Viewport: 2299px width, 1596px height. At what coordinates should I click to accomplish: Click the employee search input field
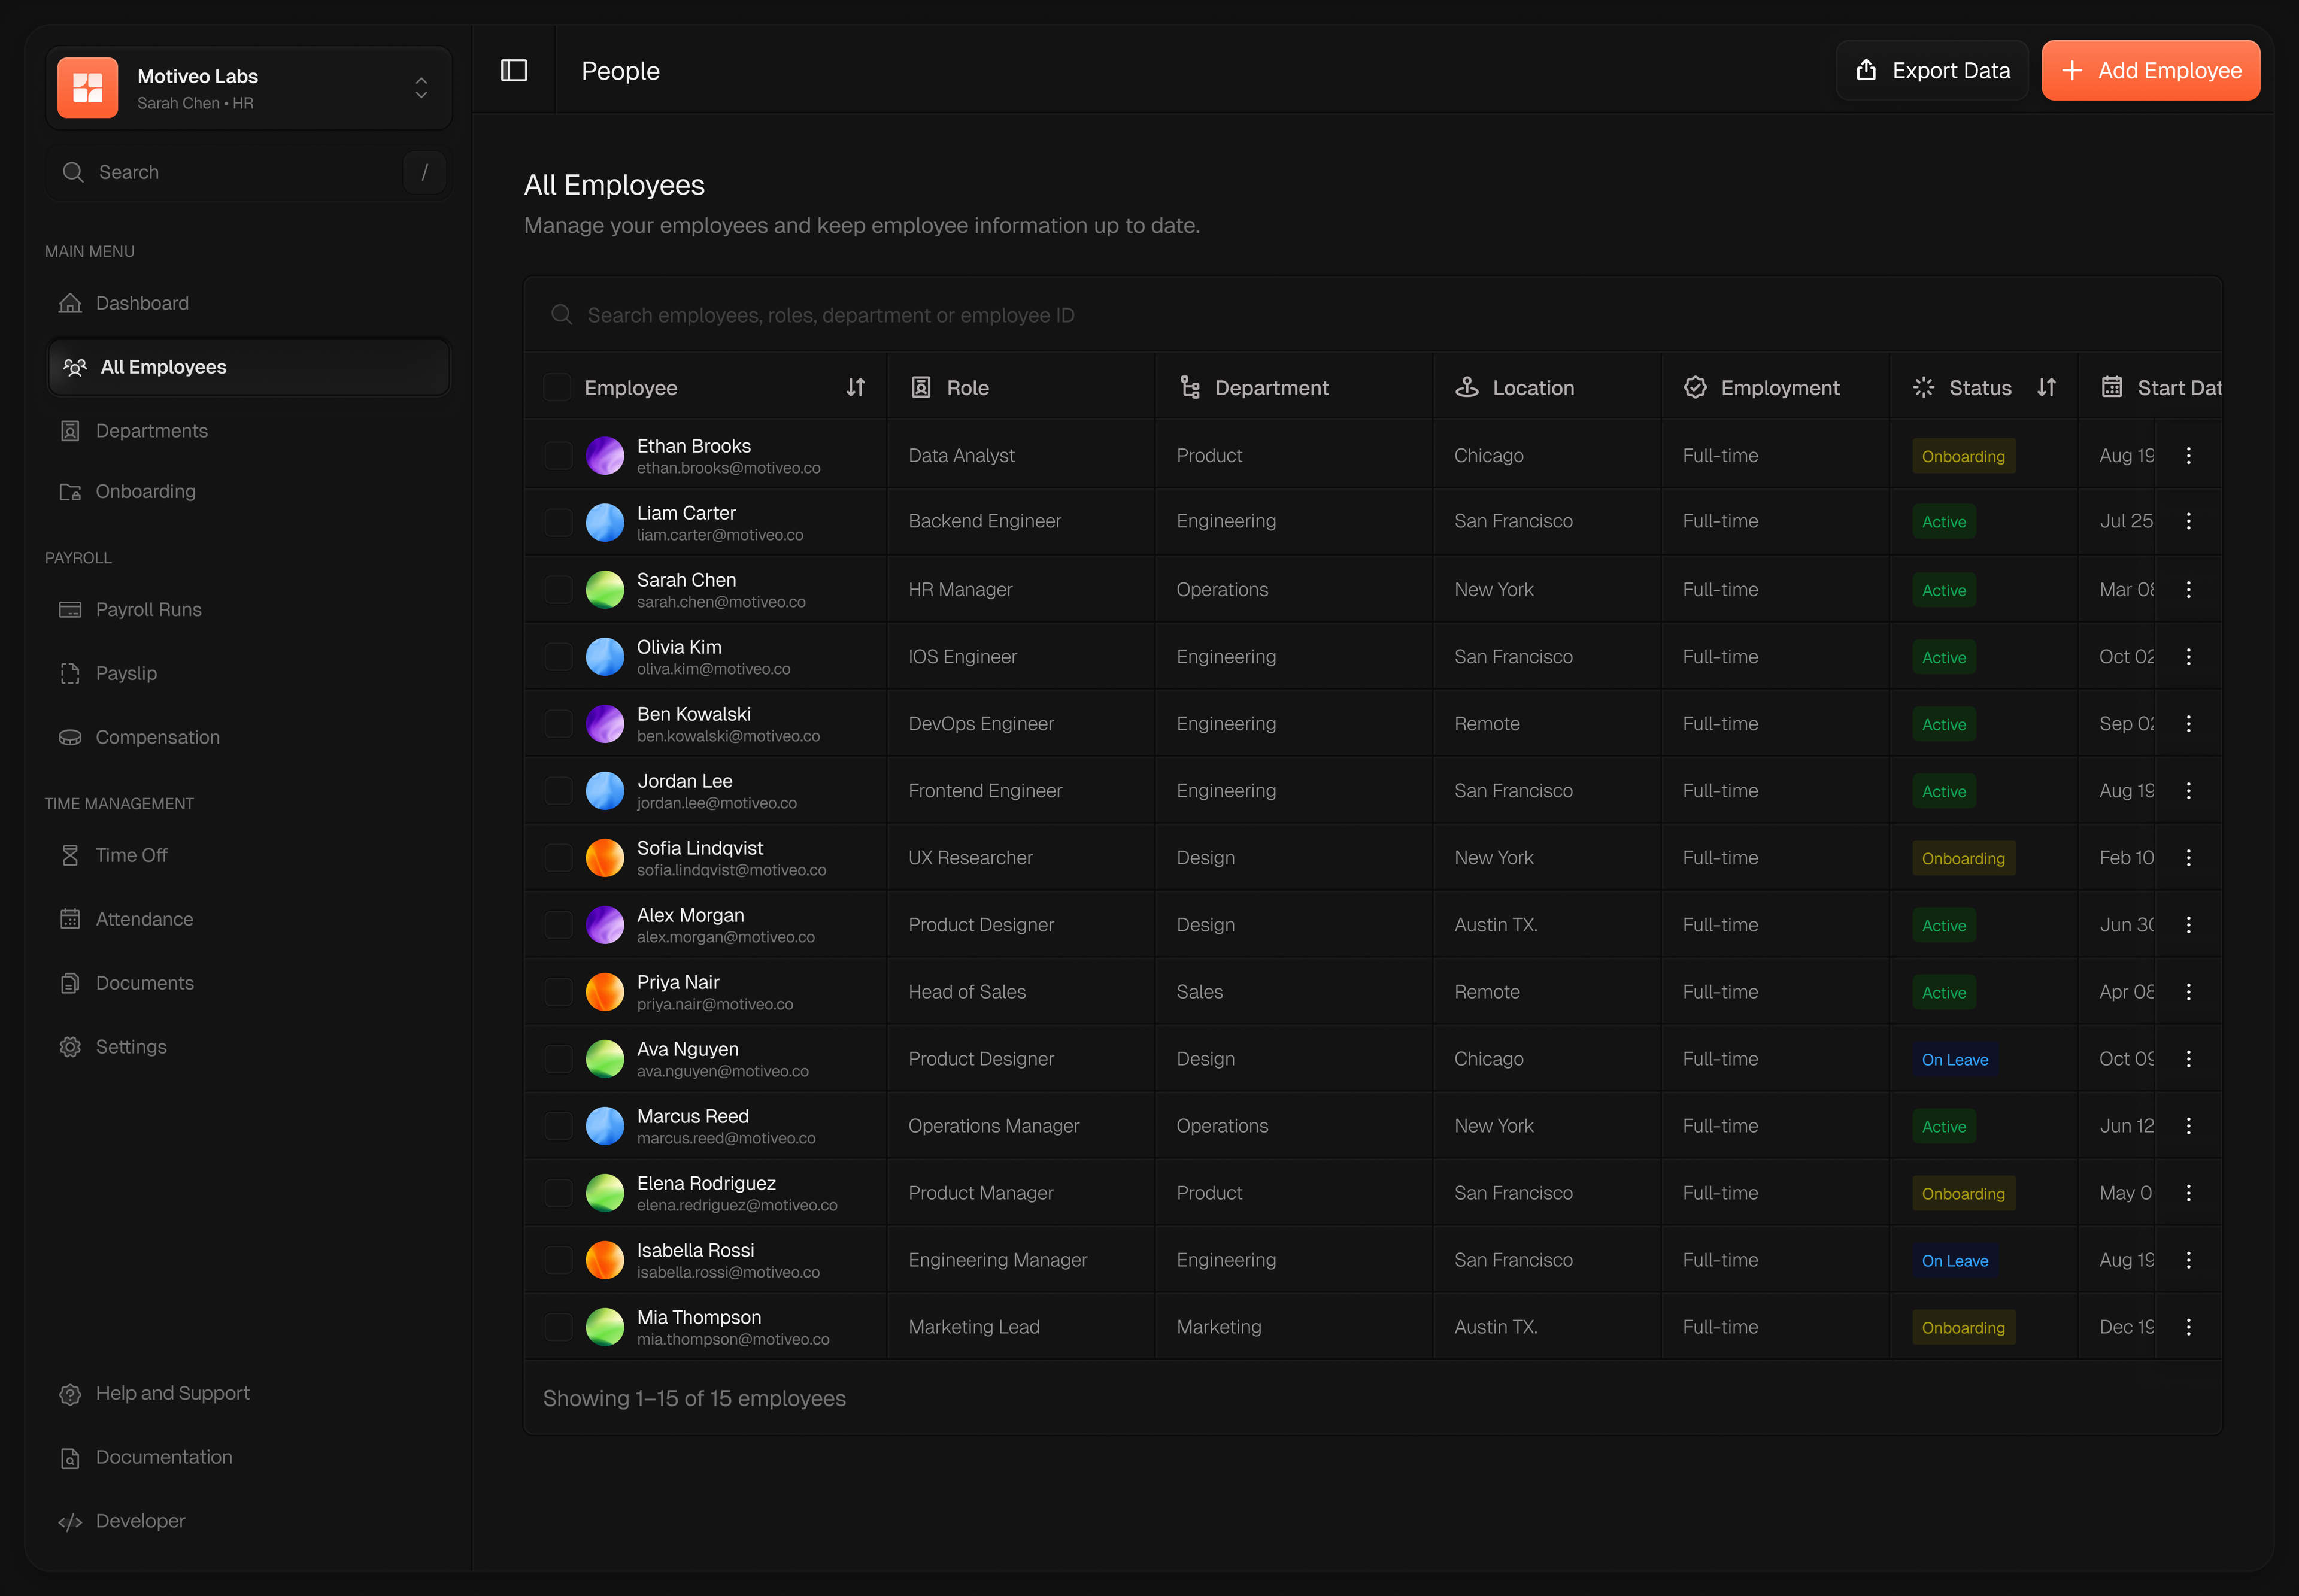click(x=1372, y=315)
